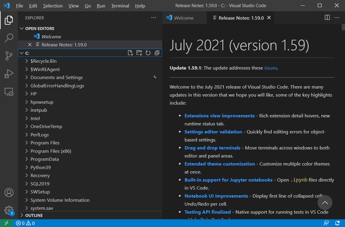Switch to the Welcome tab
Image resolution: width=345 pixels, height=227 pixels.
[x=184, y=18]
